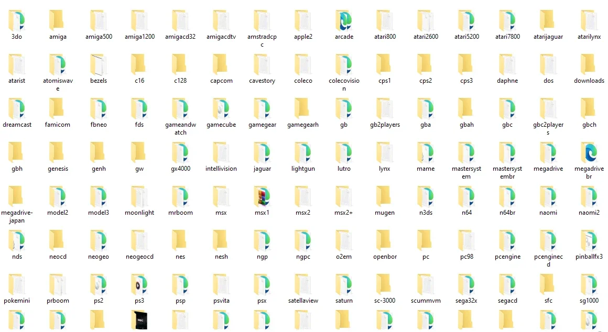Click the "intellivision" label

pos(221,169)
